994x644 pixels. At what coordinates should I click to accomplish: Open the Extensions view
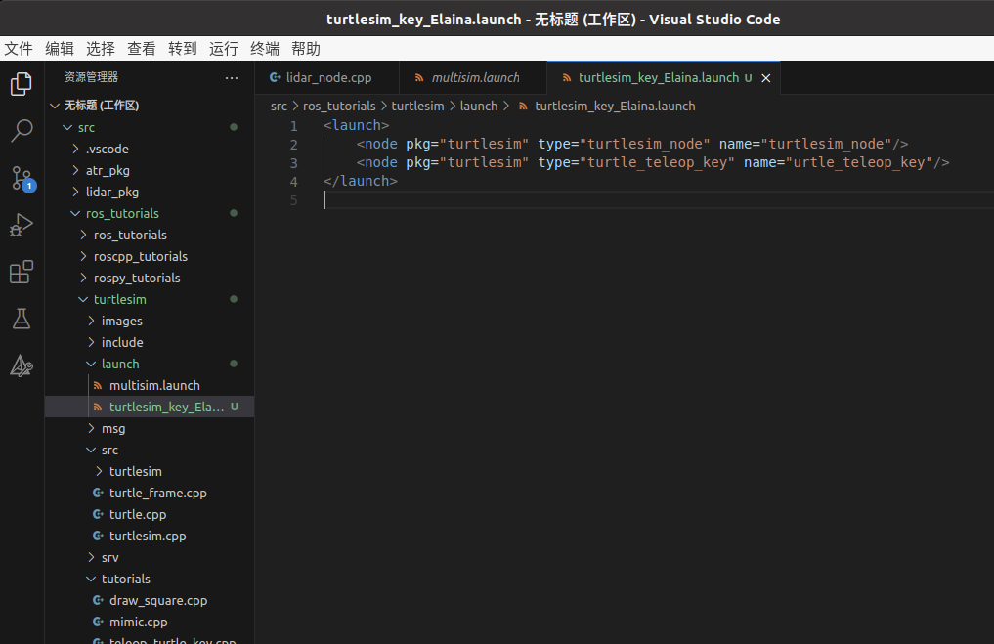click(22, 272)
